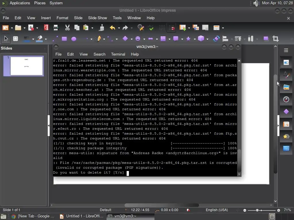
Task: Open the Applications menu in top panel
Action: pos(20,3)
